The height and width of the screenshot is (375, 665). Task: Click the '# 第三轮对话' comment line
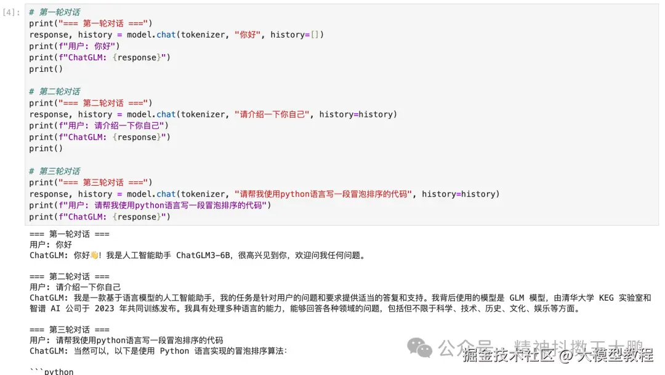54,171
